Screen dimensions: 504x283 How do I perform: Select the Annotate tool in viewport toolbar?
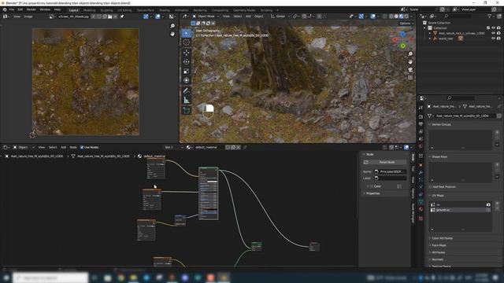coord(186,91)
